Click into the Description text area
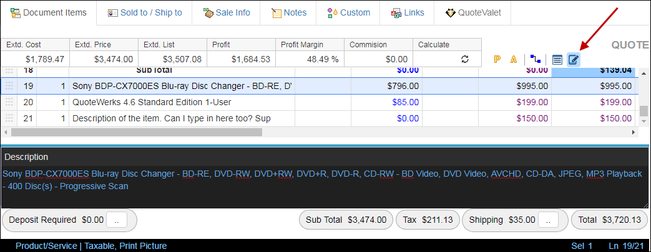The width and height of the screenshot is (651, 252). point(325,187)
